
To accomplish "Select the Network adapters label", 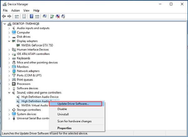I will click(28, 71).
